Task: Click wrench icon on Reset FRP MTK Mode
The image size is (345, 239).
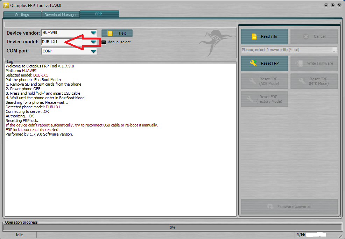Action: click(x=302, y=81)
